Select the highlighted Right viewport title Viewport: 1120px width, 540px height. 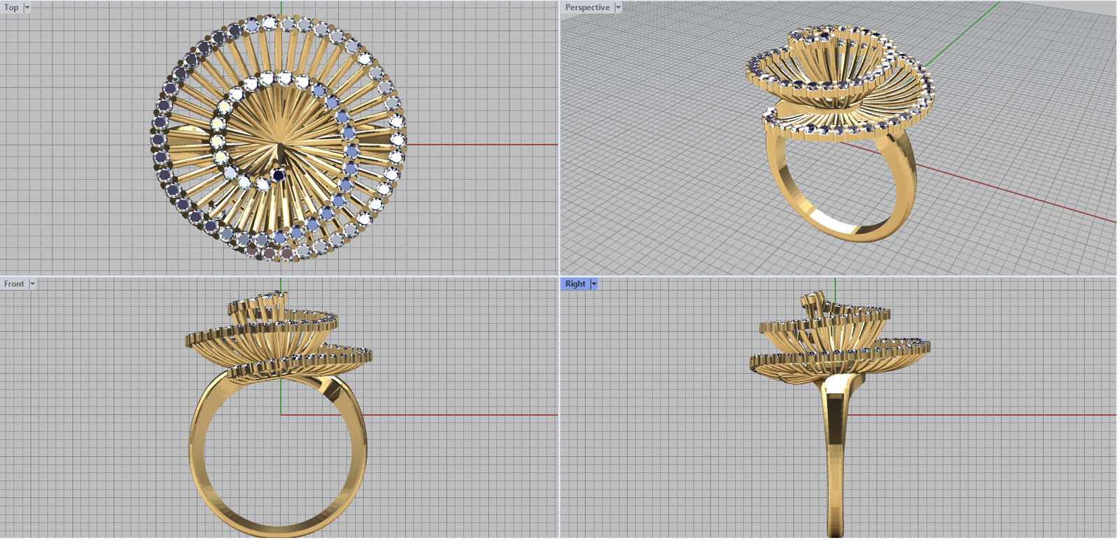point(575,284)
